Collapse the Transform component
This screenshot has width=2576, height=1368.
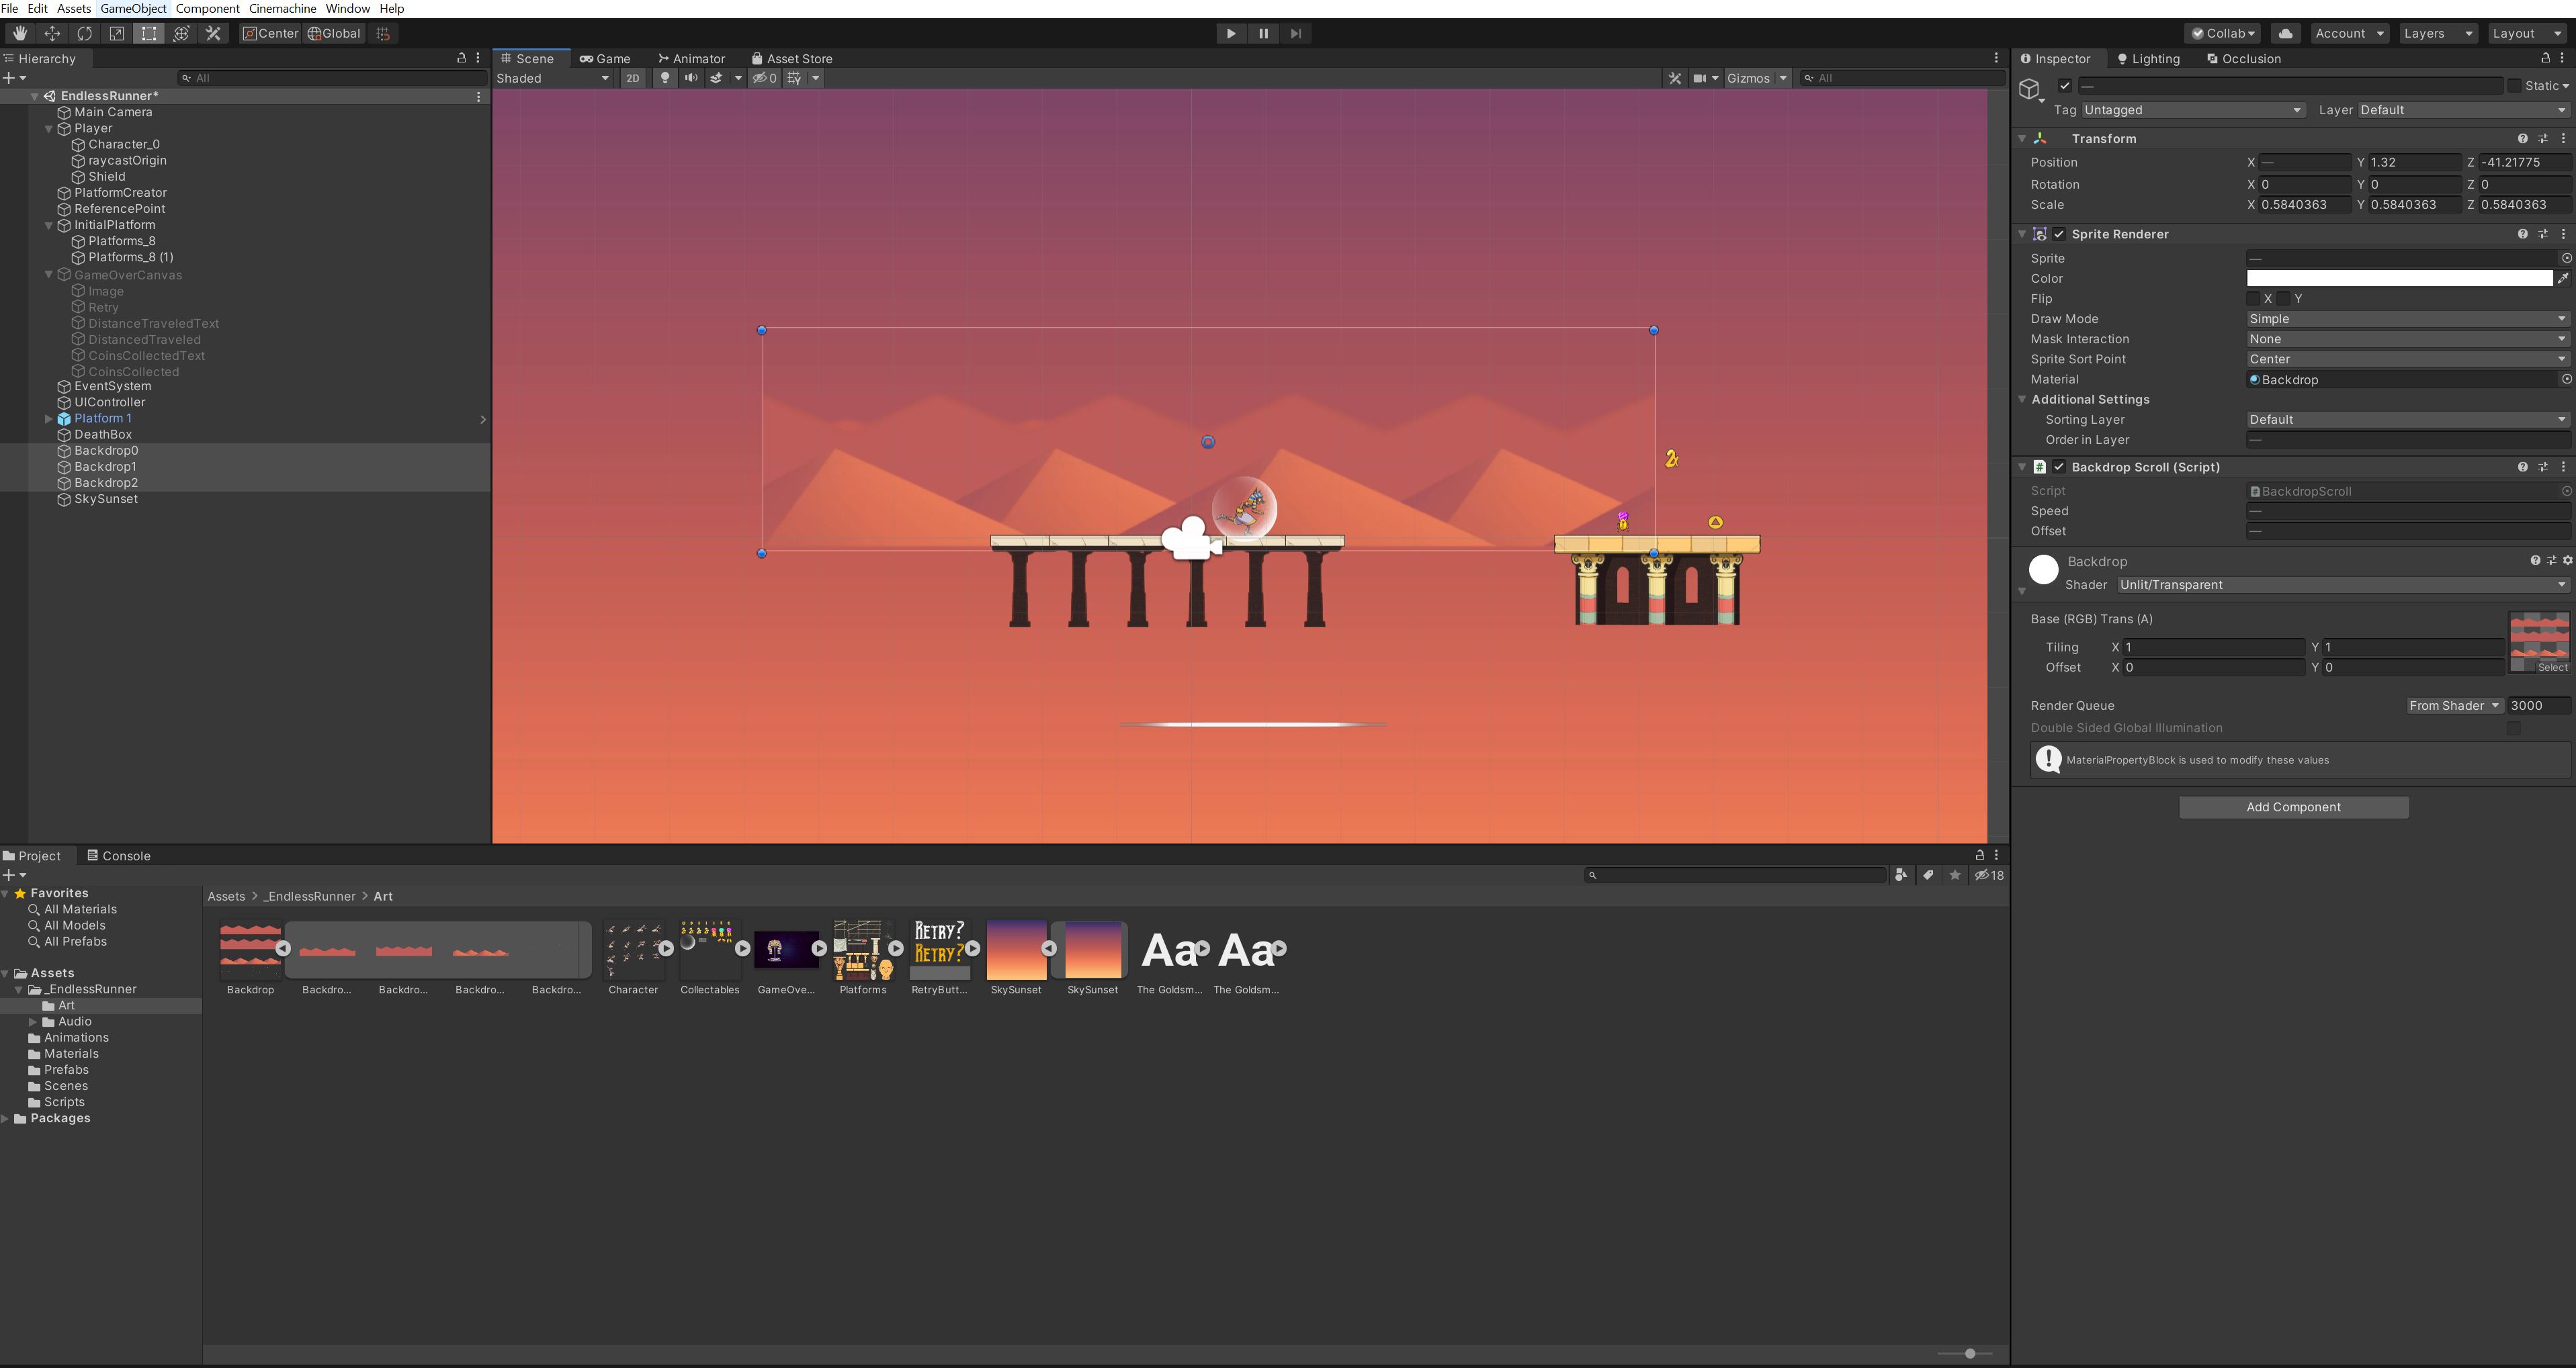2022,138
